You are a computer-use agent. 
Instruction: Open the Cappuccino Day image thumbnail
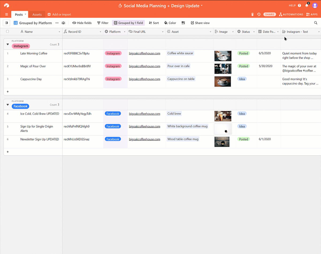pyautogui.click(x=223, y=82)
